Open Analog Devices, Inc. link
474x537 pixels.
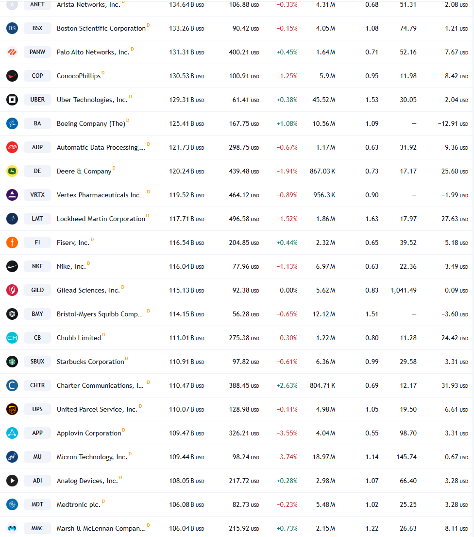pyautogui.click(x=87, y=481)
